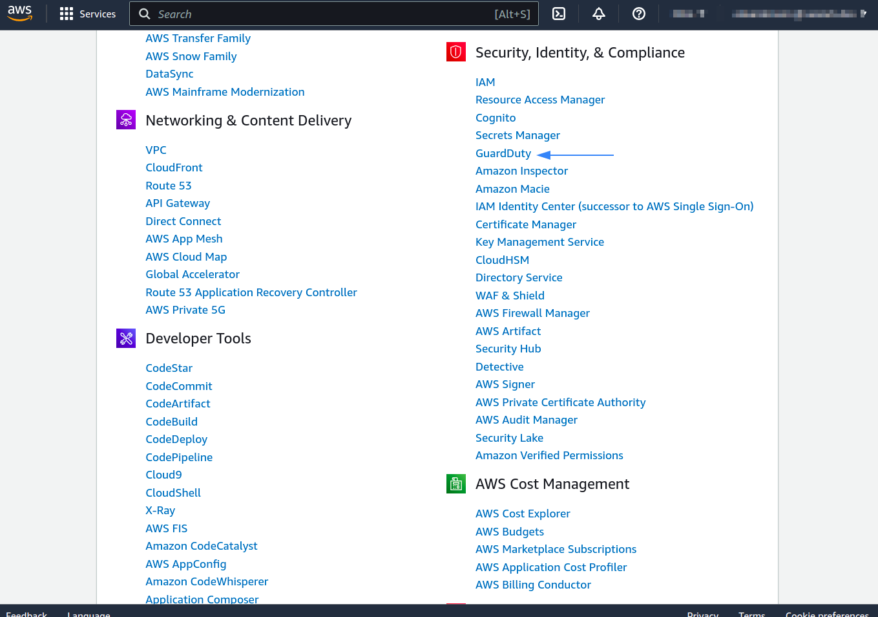Screen dimensions: 878x617
Task: Click the Security, Identity, & Compliance shield icon
Action: coord(456,52)
